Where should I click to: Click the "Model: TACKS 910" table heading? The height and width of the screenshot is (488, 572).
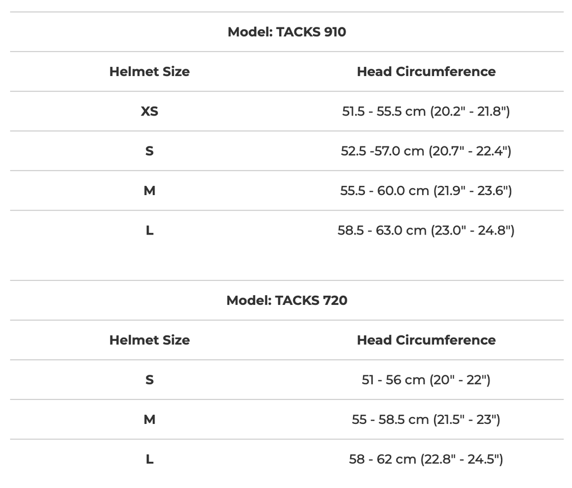click(287, 32)
